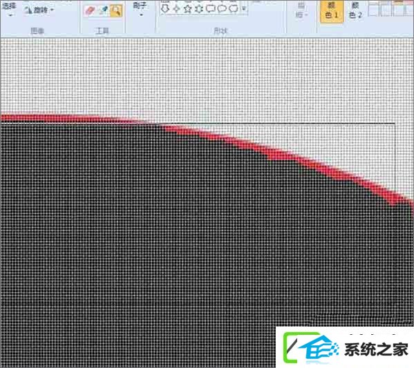Pick the Color picker eyedropper tool

coord(103,11)
